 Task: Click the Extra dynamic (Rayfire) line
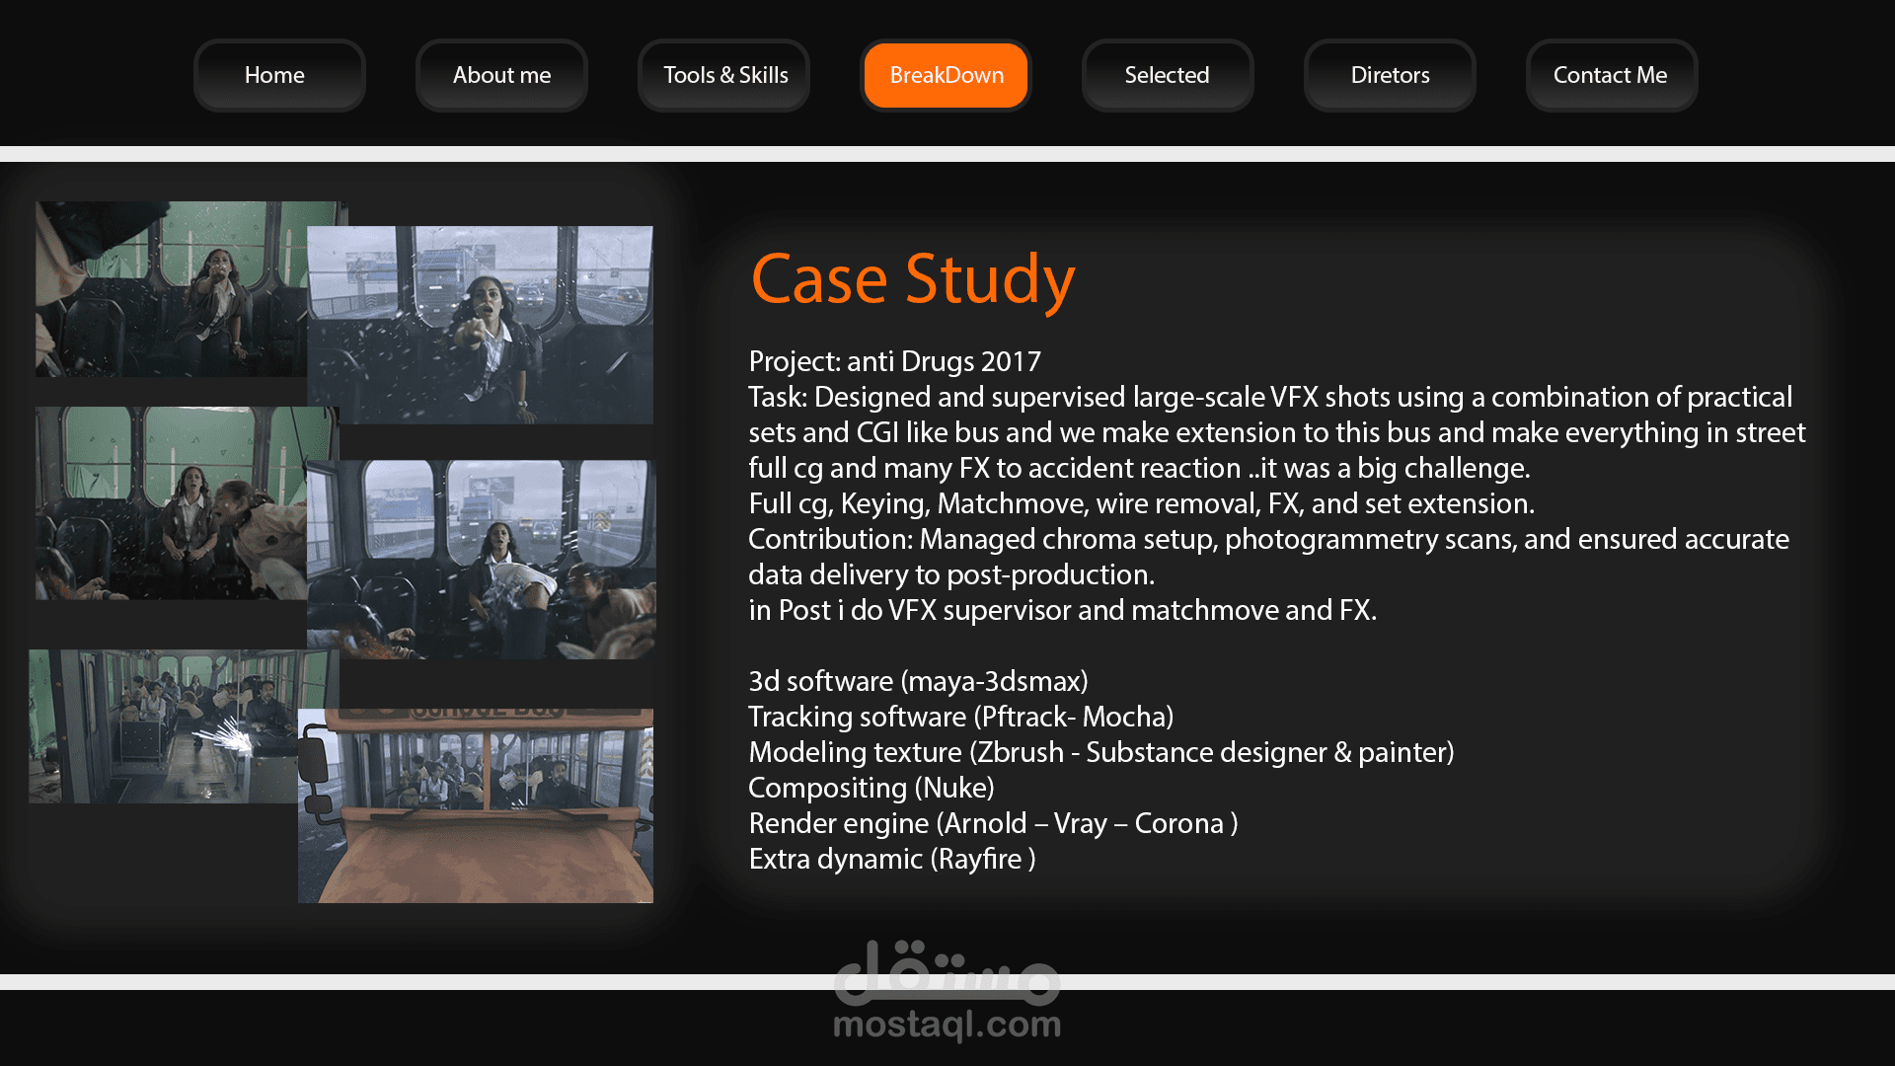coord(891,859)
